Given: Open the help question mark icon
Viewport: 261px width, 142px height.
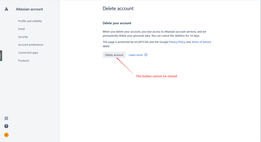Looking at the screenshot, I should point(6,126).
